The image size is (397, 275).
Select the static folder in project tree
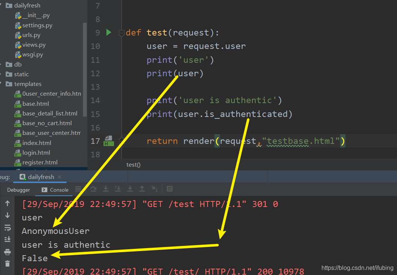(x=21, y=74)
